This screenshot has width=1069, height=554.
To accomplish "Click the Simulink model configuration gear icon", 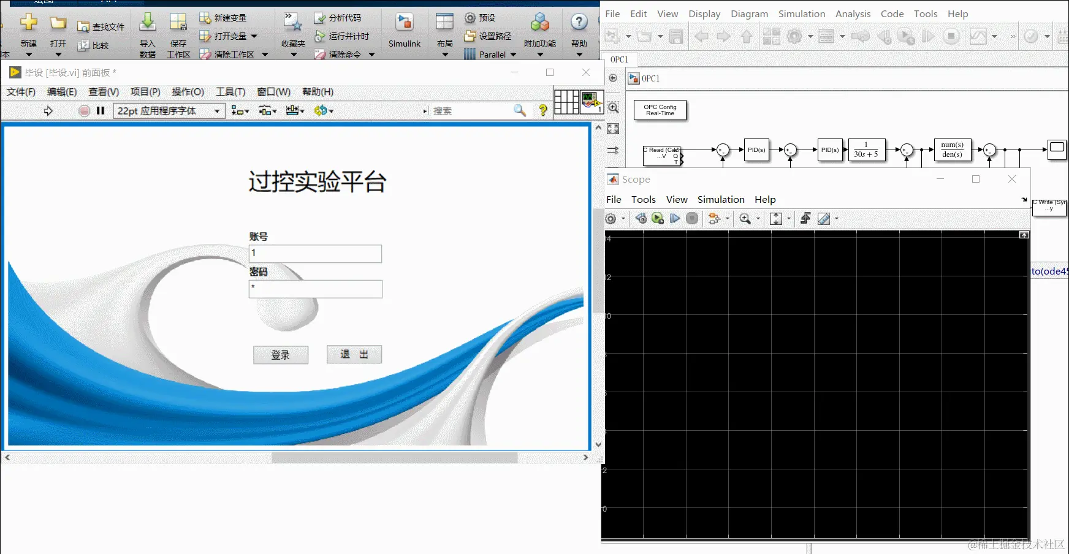I will click(794, 37).
